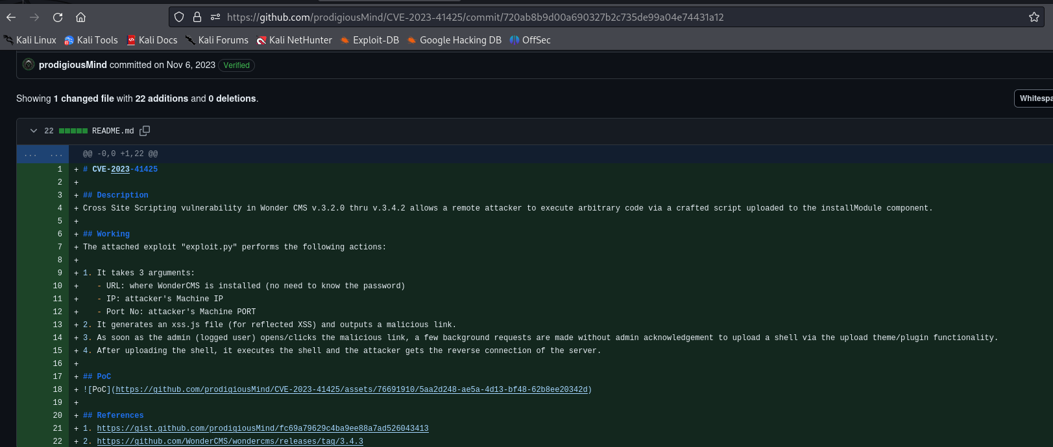The height and width of the screenshot is (447, 1053).
Task: Open Kali Linux bookmark
Action: [x=30, y=40]
